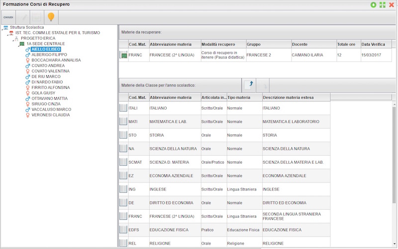Viewport: 398px width, 249px height.
Task: Select student VACCALUSO MARCO
Action: pyautogui.click(x=51, y=109)
